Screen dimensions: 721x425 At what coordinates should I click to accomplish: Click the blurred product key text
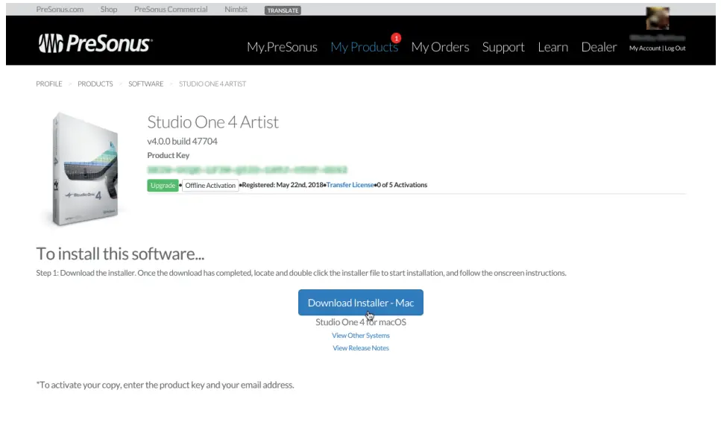[247, 170]
